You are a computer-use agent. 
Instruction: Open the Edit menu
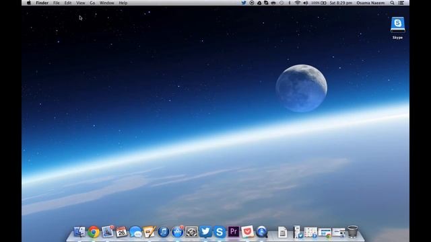(x=68, y=3)
